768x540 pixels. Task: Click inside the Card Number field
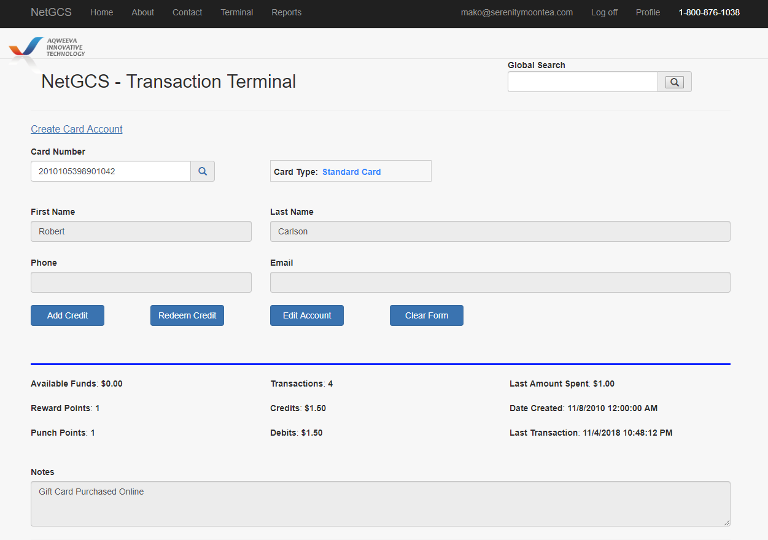click(111, 172)
